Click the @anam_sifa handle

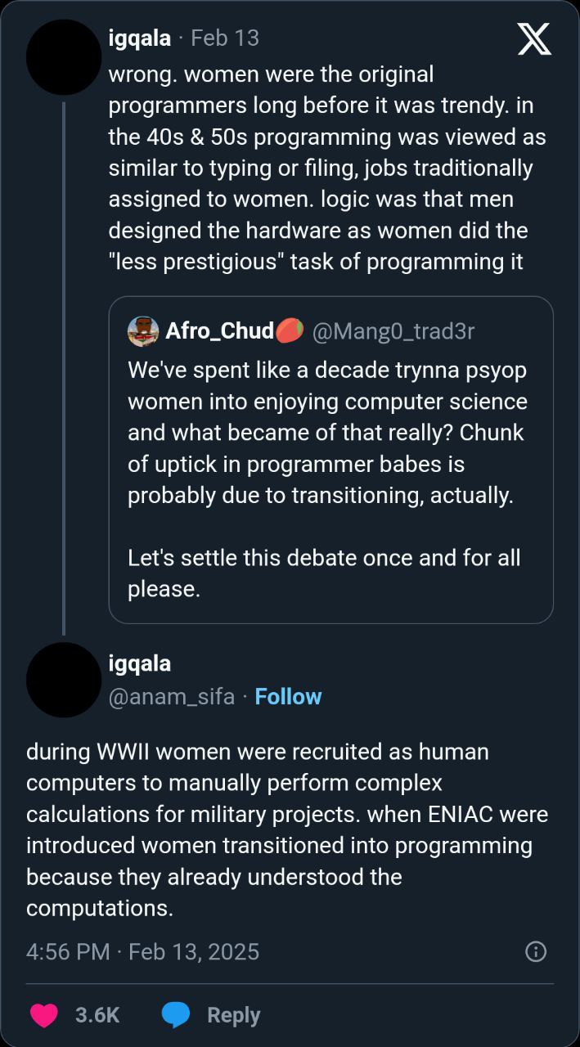pos(171,697)
